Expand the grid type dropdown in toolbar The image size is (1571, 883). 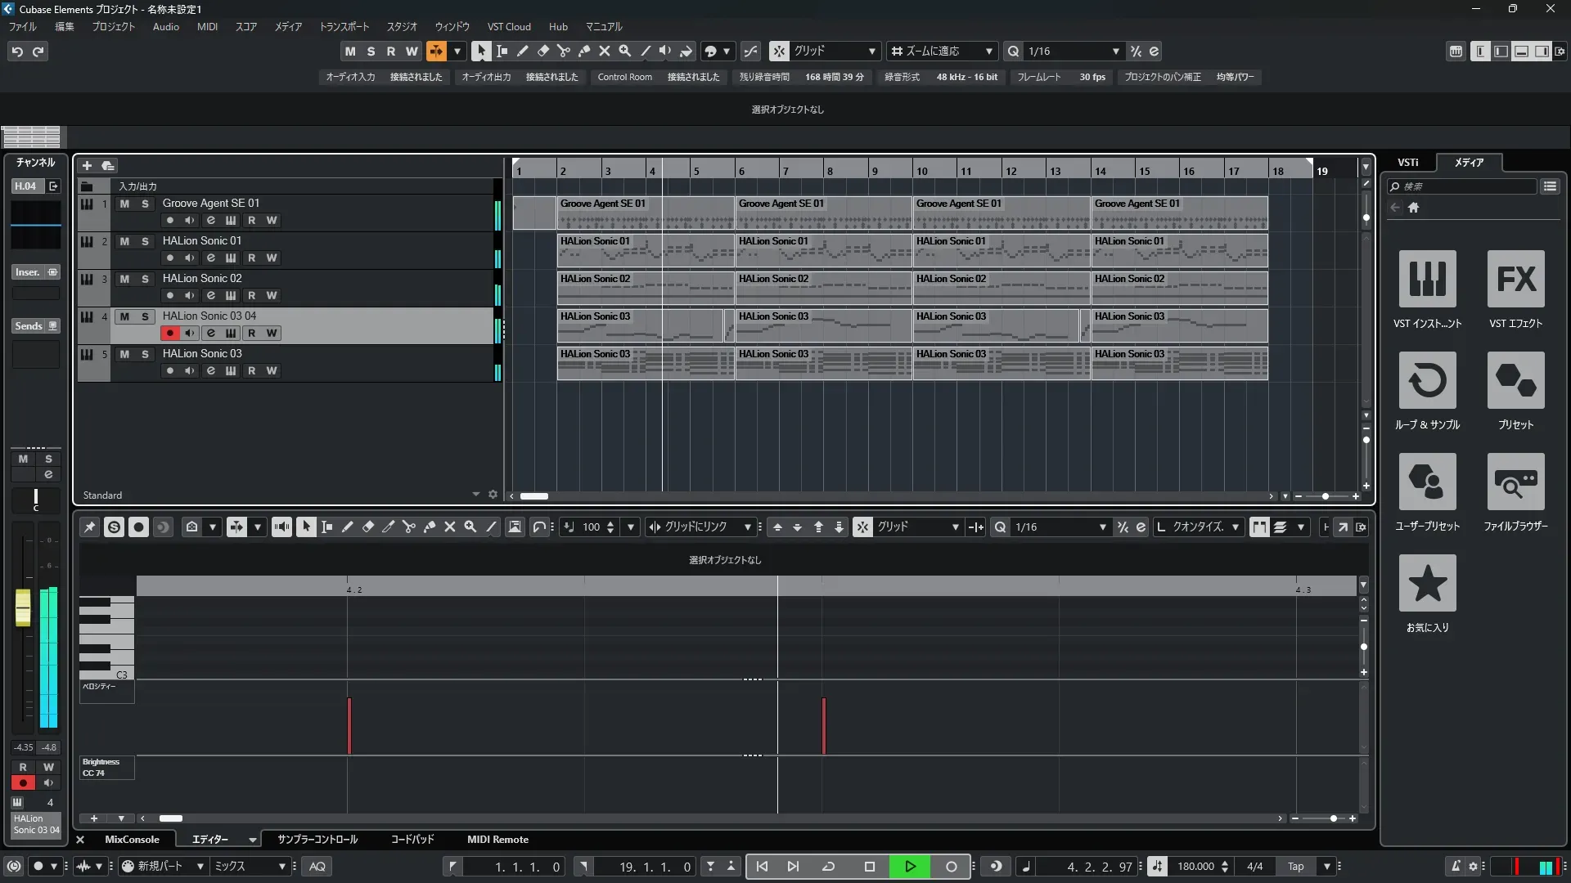tap(871, 51)
